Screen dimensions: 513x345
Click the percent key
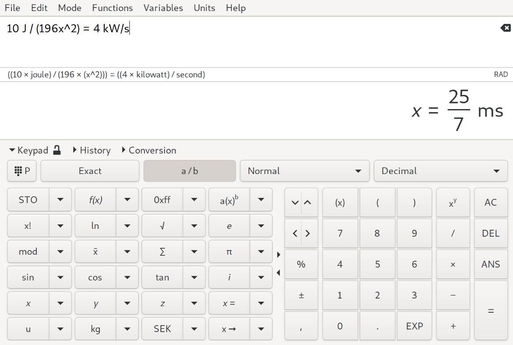(302, 265)
